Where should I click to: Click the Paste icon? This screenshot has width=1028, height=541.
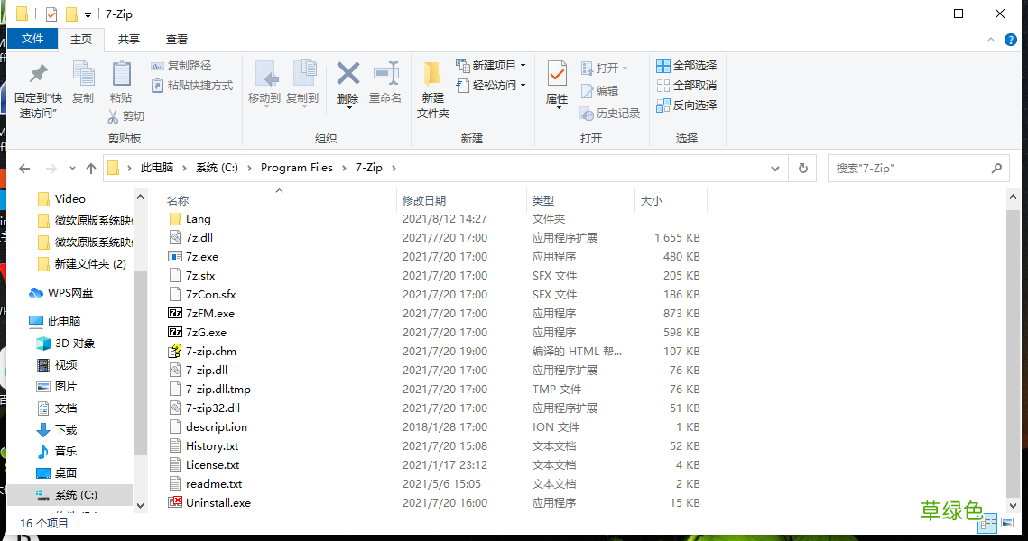coord(121,73)
